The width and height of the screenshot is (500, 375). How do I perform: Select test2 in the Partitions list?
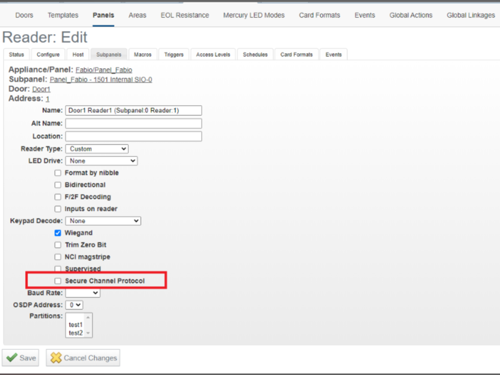(77, 334)
